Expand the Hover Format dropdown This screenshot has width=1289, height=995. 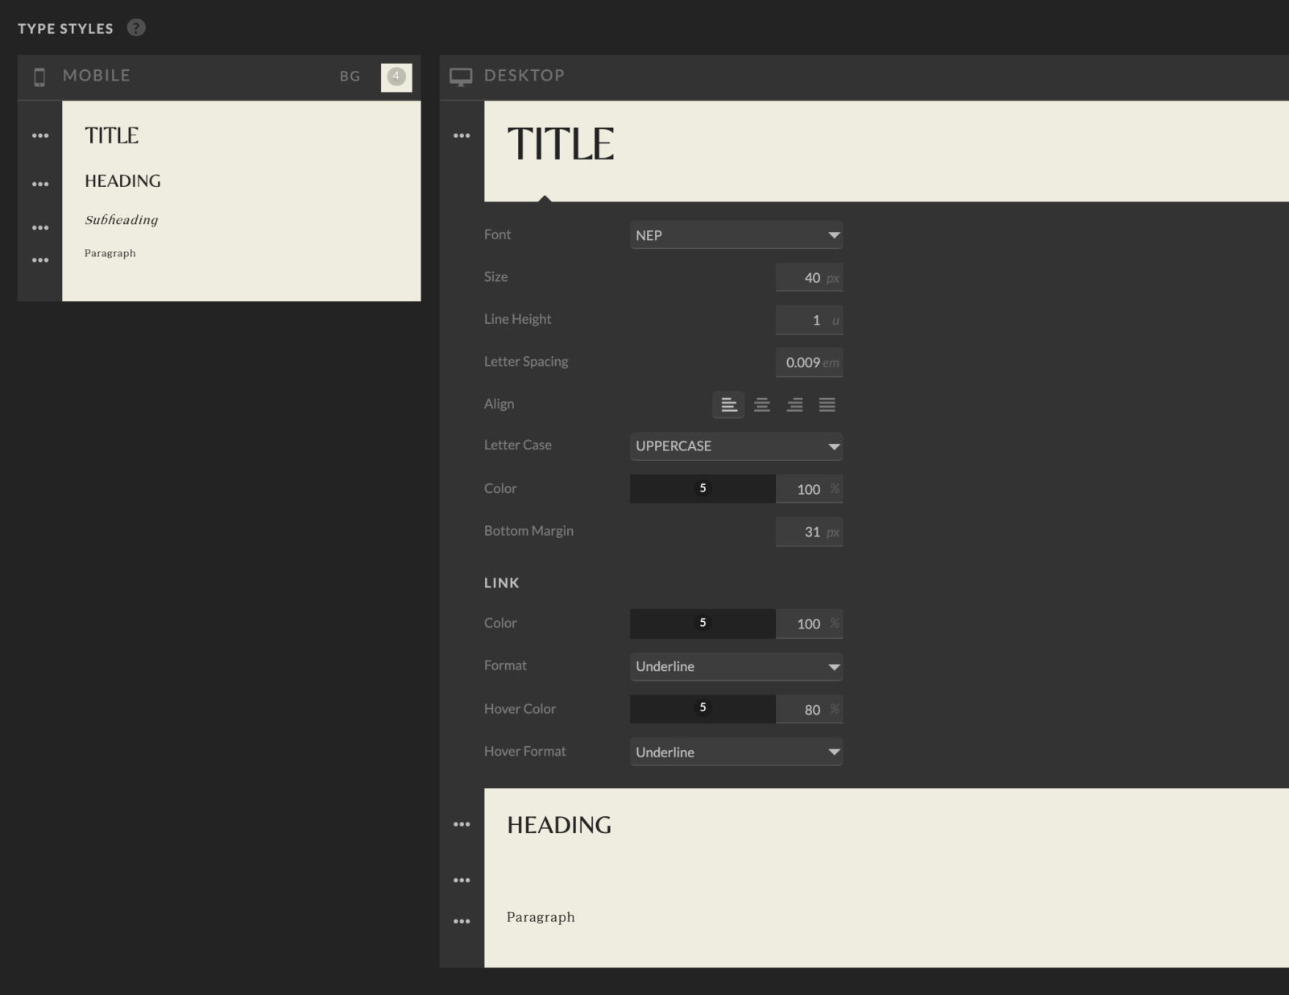[736, 752]
